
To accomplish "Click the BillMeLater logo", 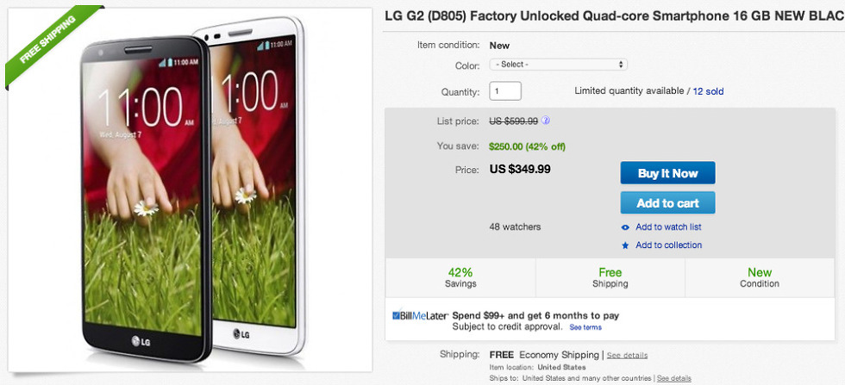I will tap(419, 316).
